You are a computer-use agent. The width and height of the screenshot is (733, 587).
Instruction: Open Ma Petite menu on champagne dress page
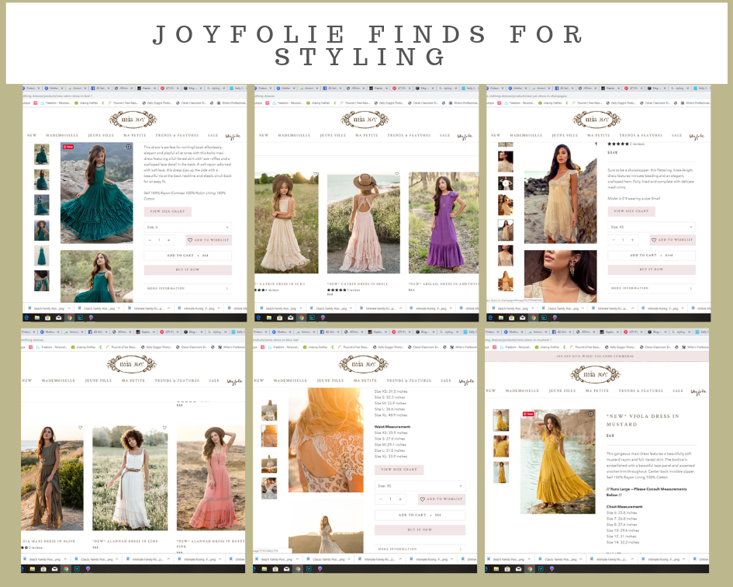(598, 135)
